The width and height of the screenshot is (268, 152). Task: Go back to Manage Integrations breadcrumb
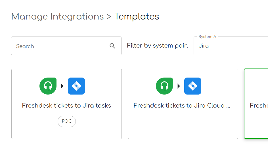pos(57,16)
